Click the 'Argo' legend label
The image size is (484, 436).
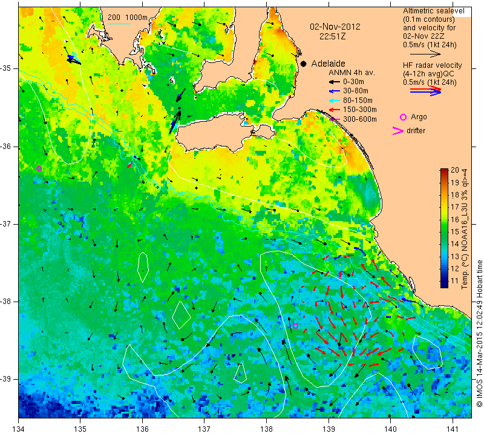[419, 117]
